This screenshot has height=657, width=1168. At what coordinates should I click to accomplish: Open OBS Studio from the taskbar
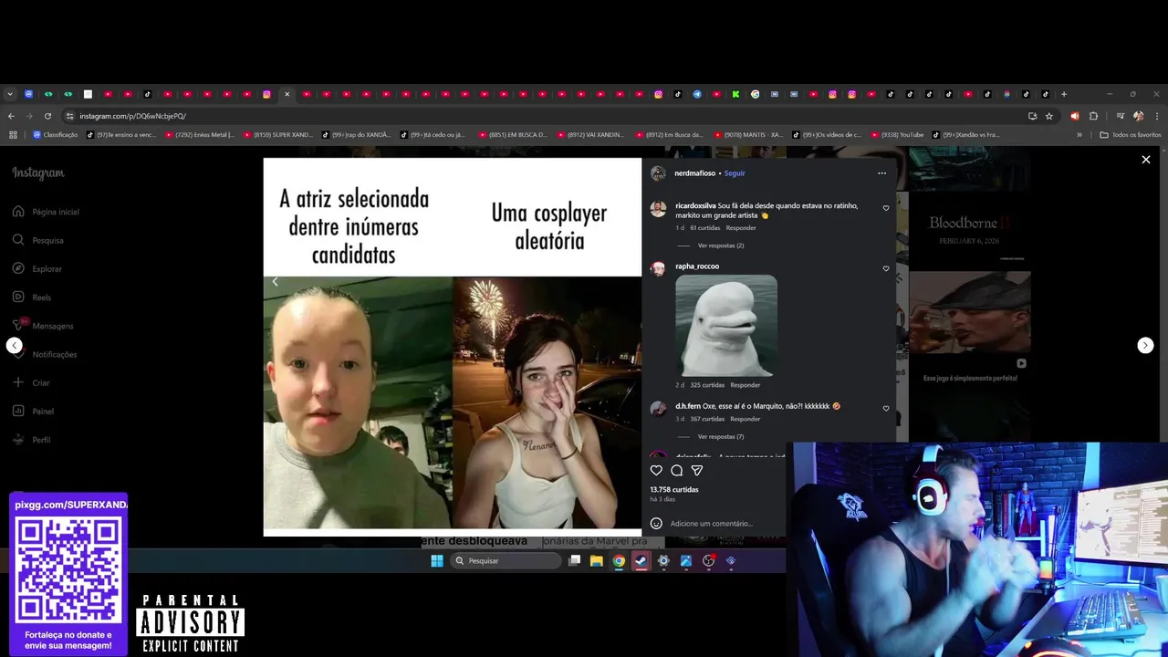click(x=708, y=561)
